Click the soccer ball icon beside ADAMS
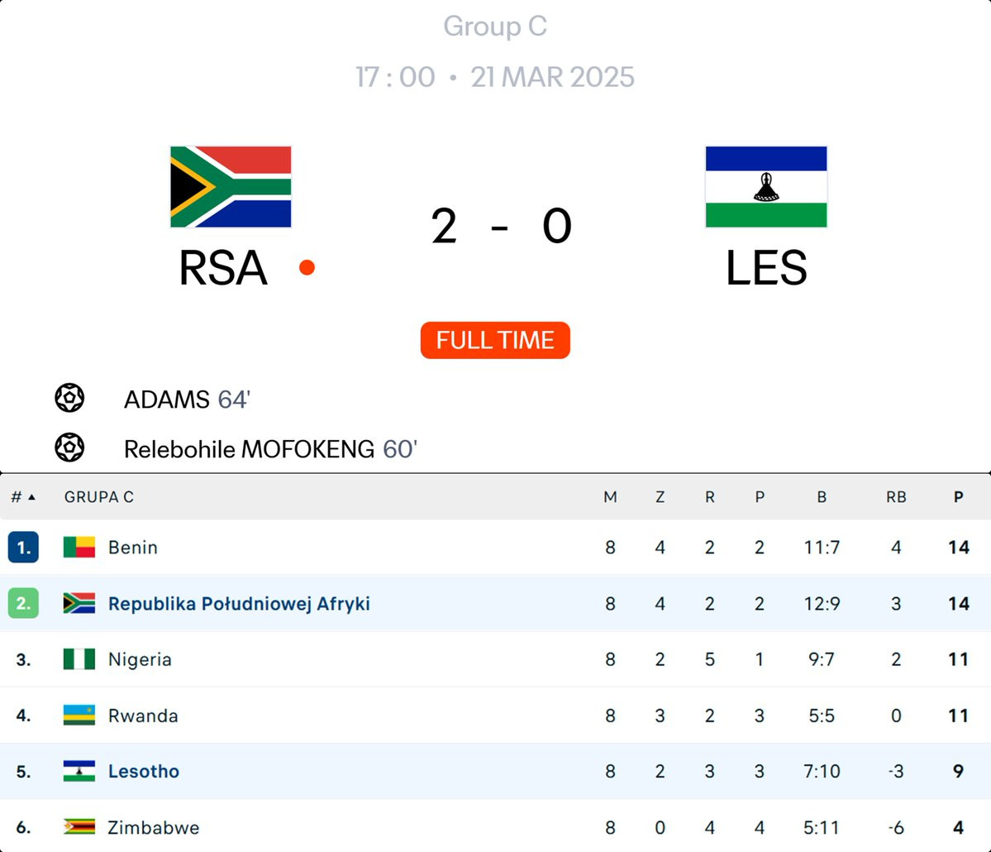991x852 pixels. 69,399
